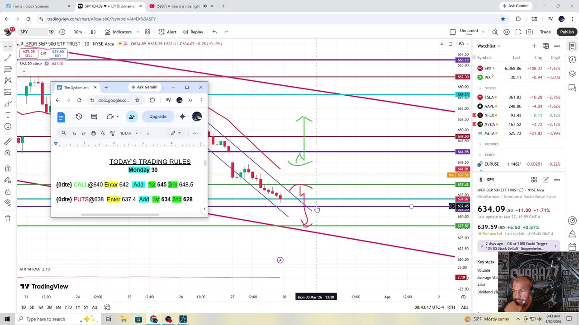Open the Watchlist name dropdown
Image resolution: width=579 pixels, height=325 pixels.
pos(489,46)
